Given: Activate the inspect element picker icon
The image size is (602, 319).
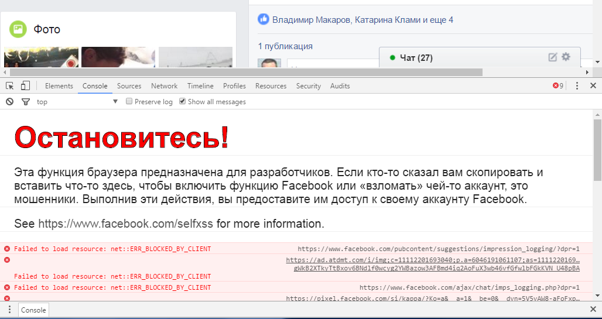Looking at the screenshot, I should [10, 86].
